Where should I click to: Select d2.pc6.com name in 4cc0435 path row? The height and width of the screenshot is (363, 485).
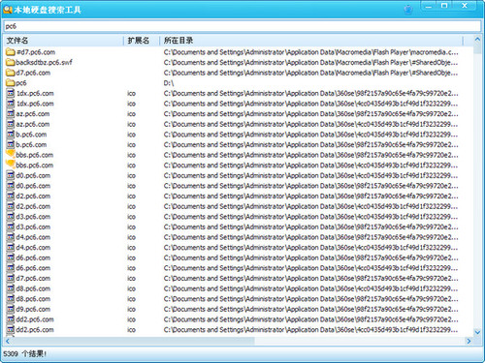33,206
